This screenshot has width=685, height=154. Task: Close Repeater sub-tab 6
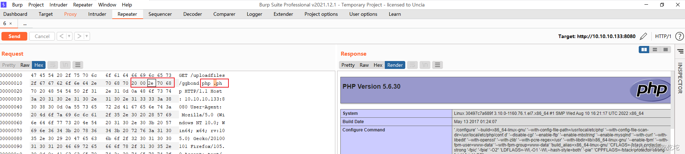point(11,24)
